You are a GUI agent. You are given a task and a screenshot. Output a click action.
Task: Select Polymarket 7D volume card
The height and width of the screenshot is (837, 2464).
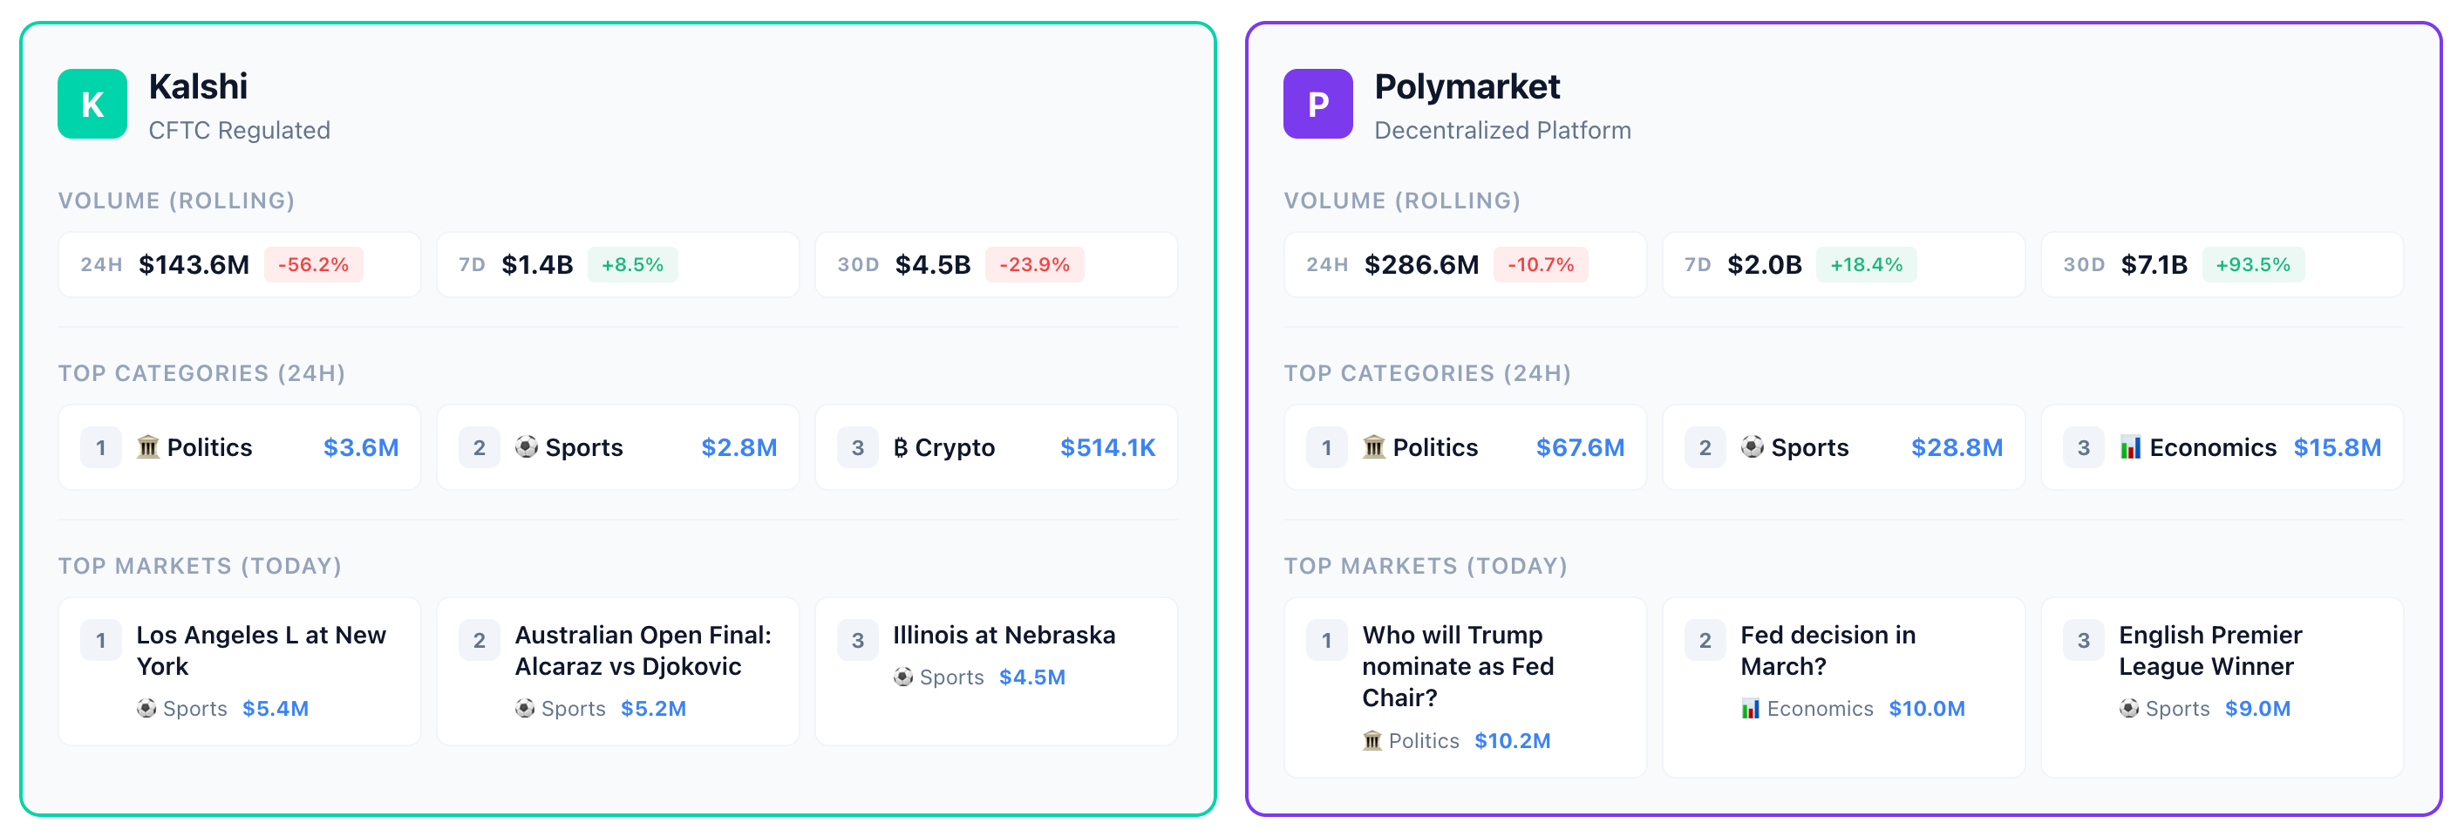coord(1842,264)
